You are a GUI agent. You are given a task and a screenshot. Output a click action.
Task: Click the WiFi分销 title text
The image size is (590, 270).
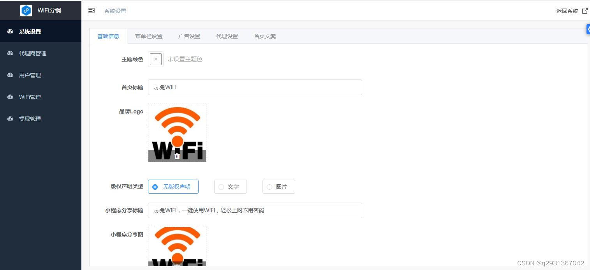(x=49, y=11)
